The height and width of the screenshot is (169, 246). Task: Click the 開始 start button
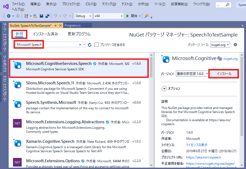[x=134, y=16]
